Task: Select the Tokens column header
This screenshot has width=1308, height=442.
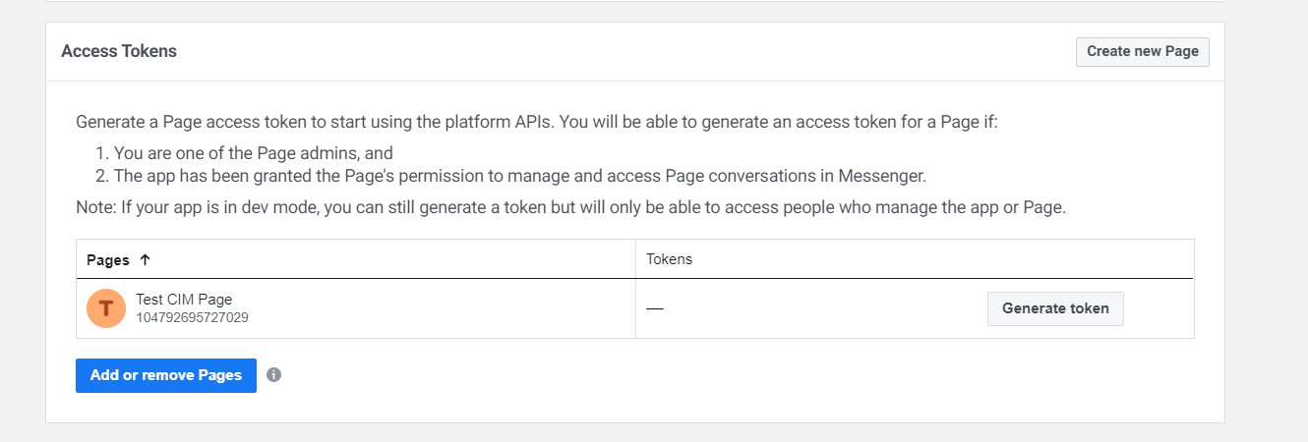Action: click(669, 259)
